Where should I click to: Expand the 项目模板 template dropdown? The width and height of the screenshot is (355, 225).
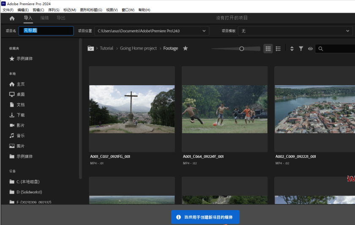(x=348, y=31)
